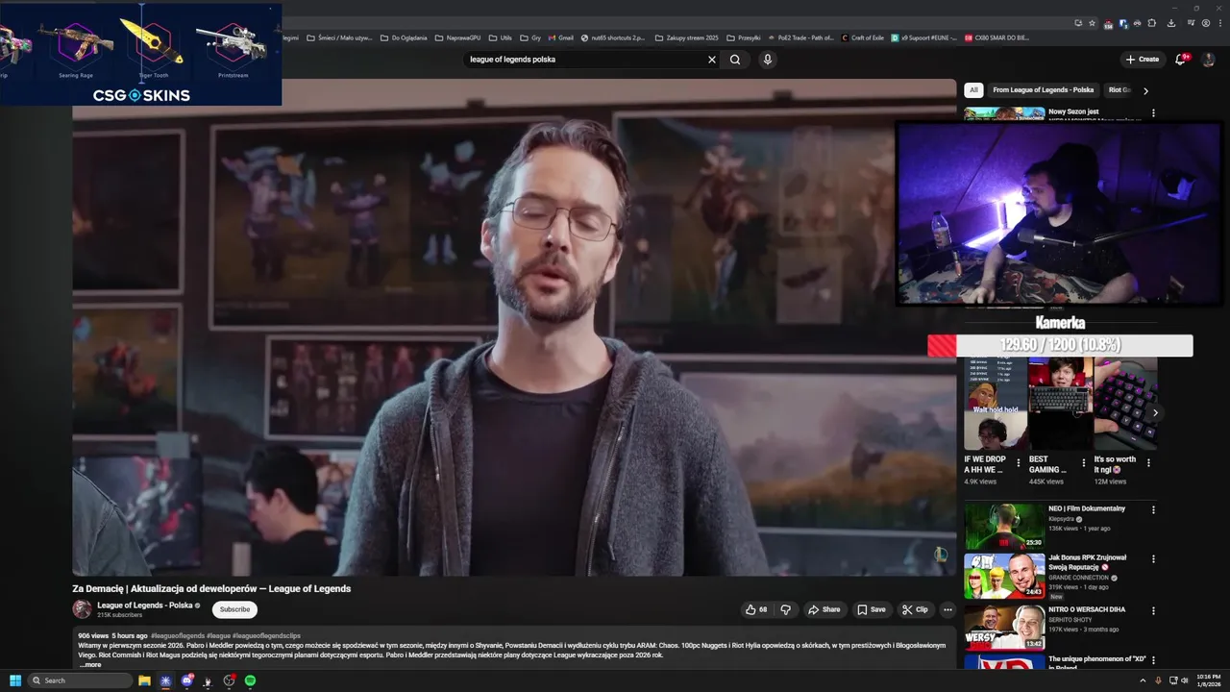Open the Windows Start menu
Viewport: 1230px width, 692px height.
click(x=15, y=680)
